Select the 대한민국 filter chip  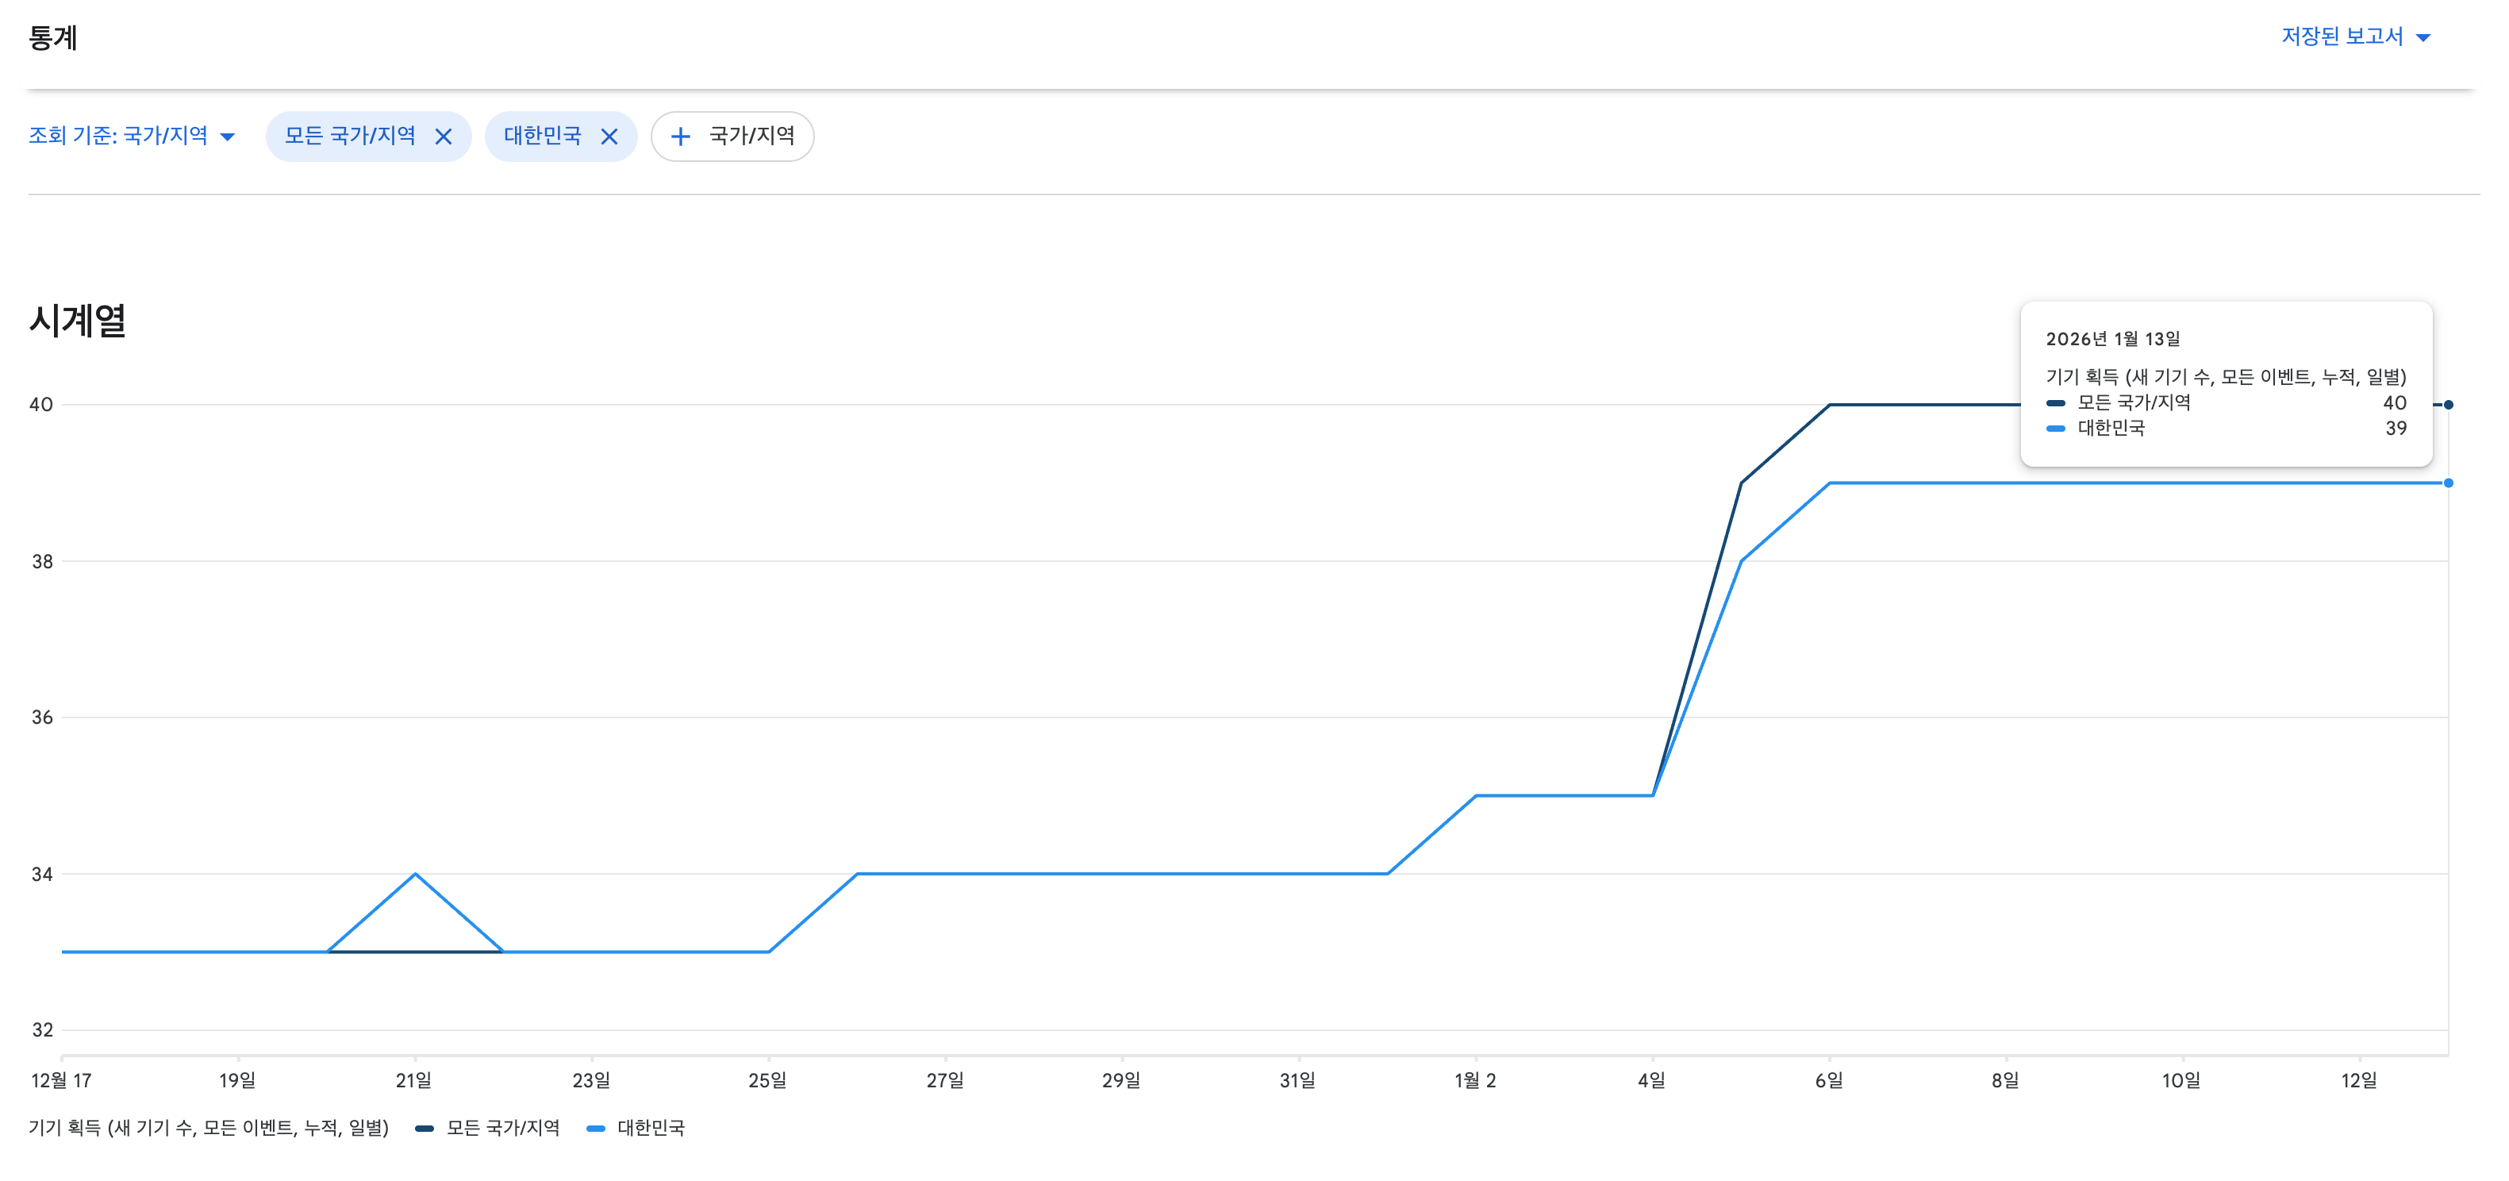pyautogui.click(x=541, y=136)
